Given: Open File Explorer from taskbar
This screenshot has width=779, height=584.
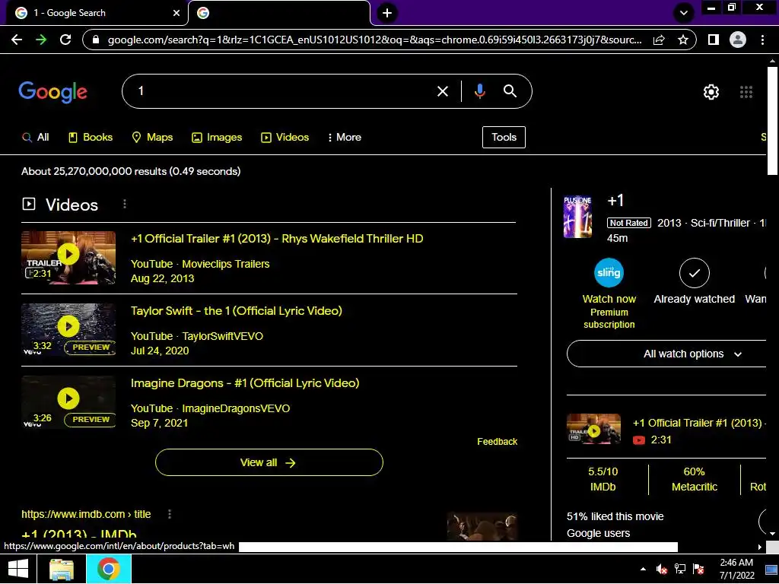Looking at the screenshot, I should [x=62, y=569].
